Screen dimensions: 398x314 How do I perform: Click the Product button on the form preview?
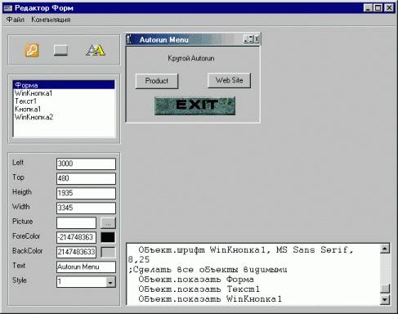(157, 81)
